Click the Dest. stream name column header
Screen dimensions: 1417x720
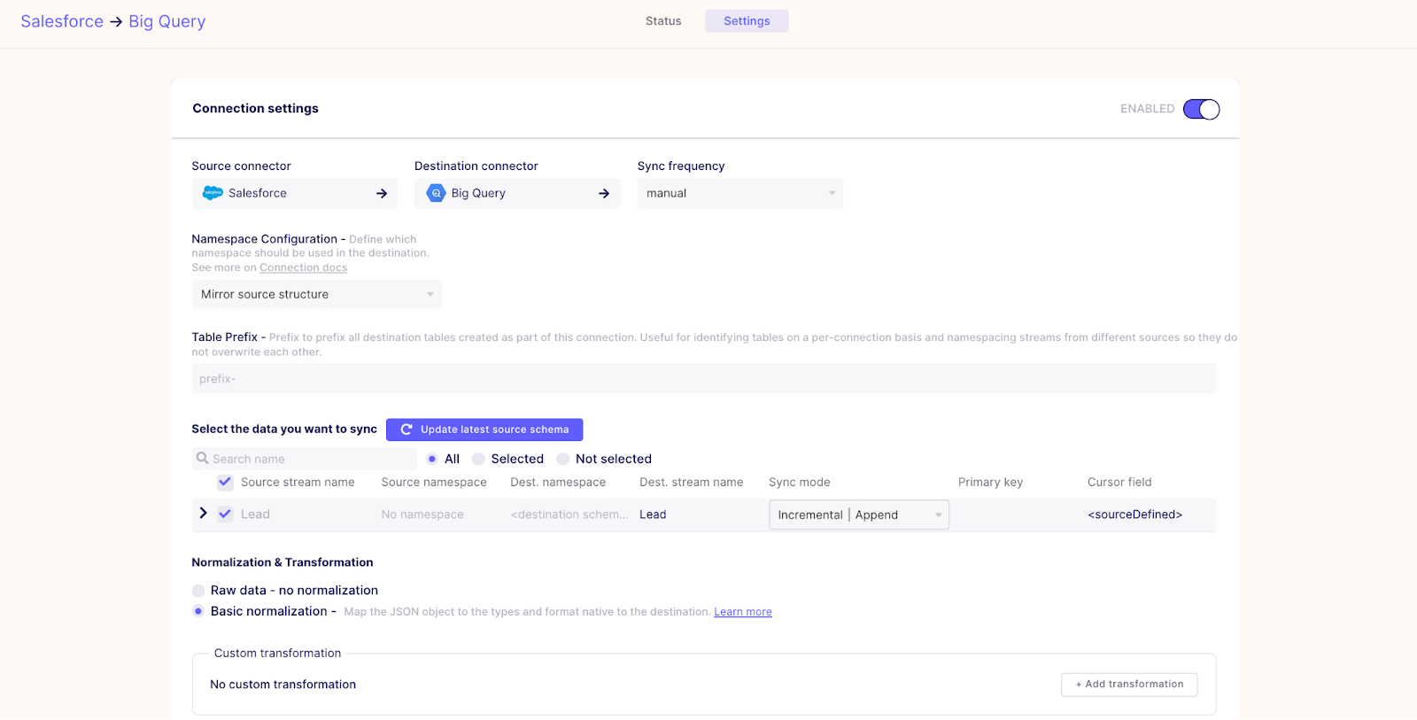pyautogui.click(x=692, y=483)
